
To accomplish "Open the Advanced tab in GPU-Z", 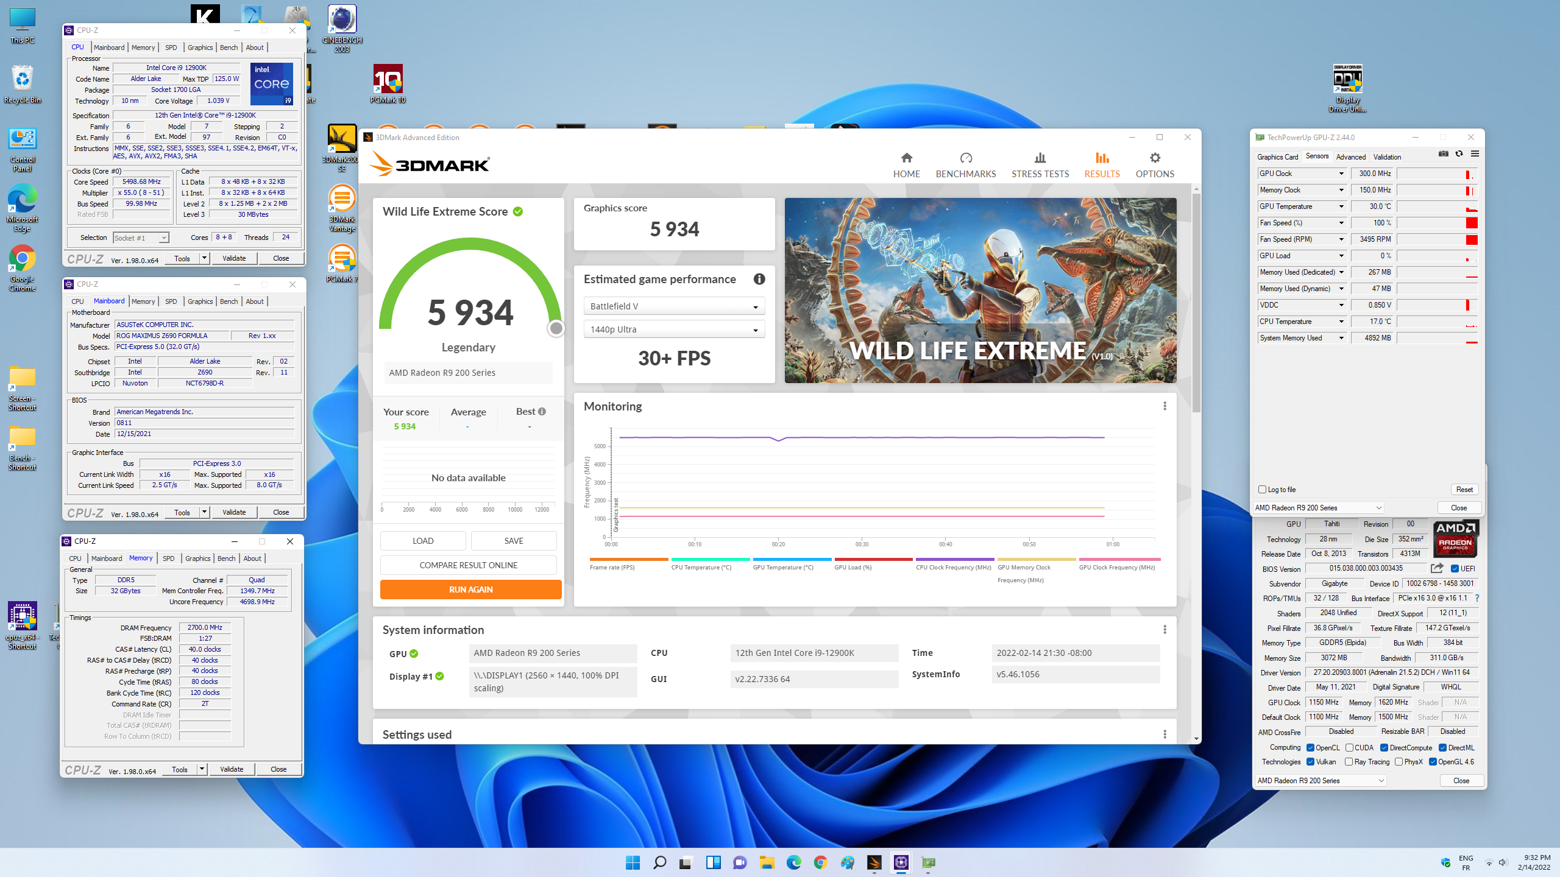I will pyautogui.click(x=1350, y=157).
